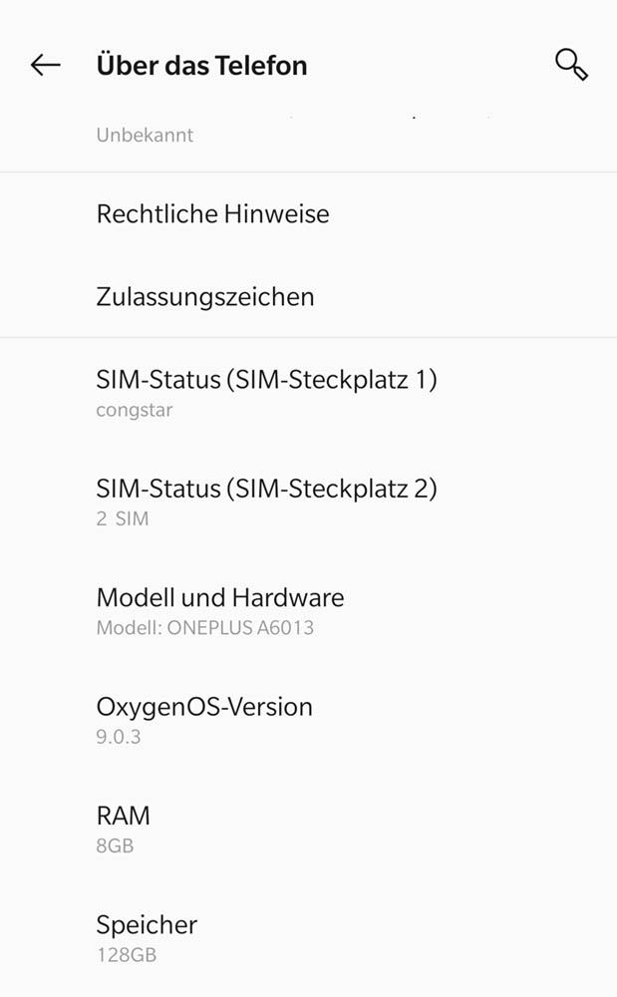Open SIM-Status for SIM-Steckplatz 2
Image resolution: width=617 pixels, height=997 pixels.
point(266,489)
